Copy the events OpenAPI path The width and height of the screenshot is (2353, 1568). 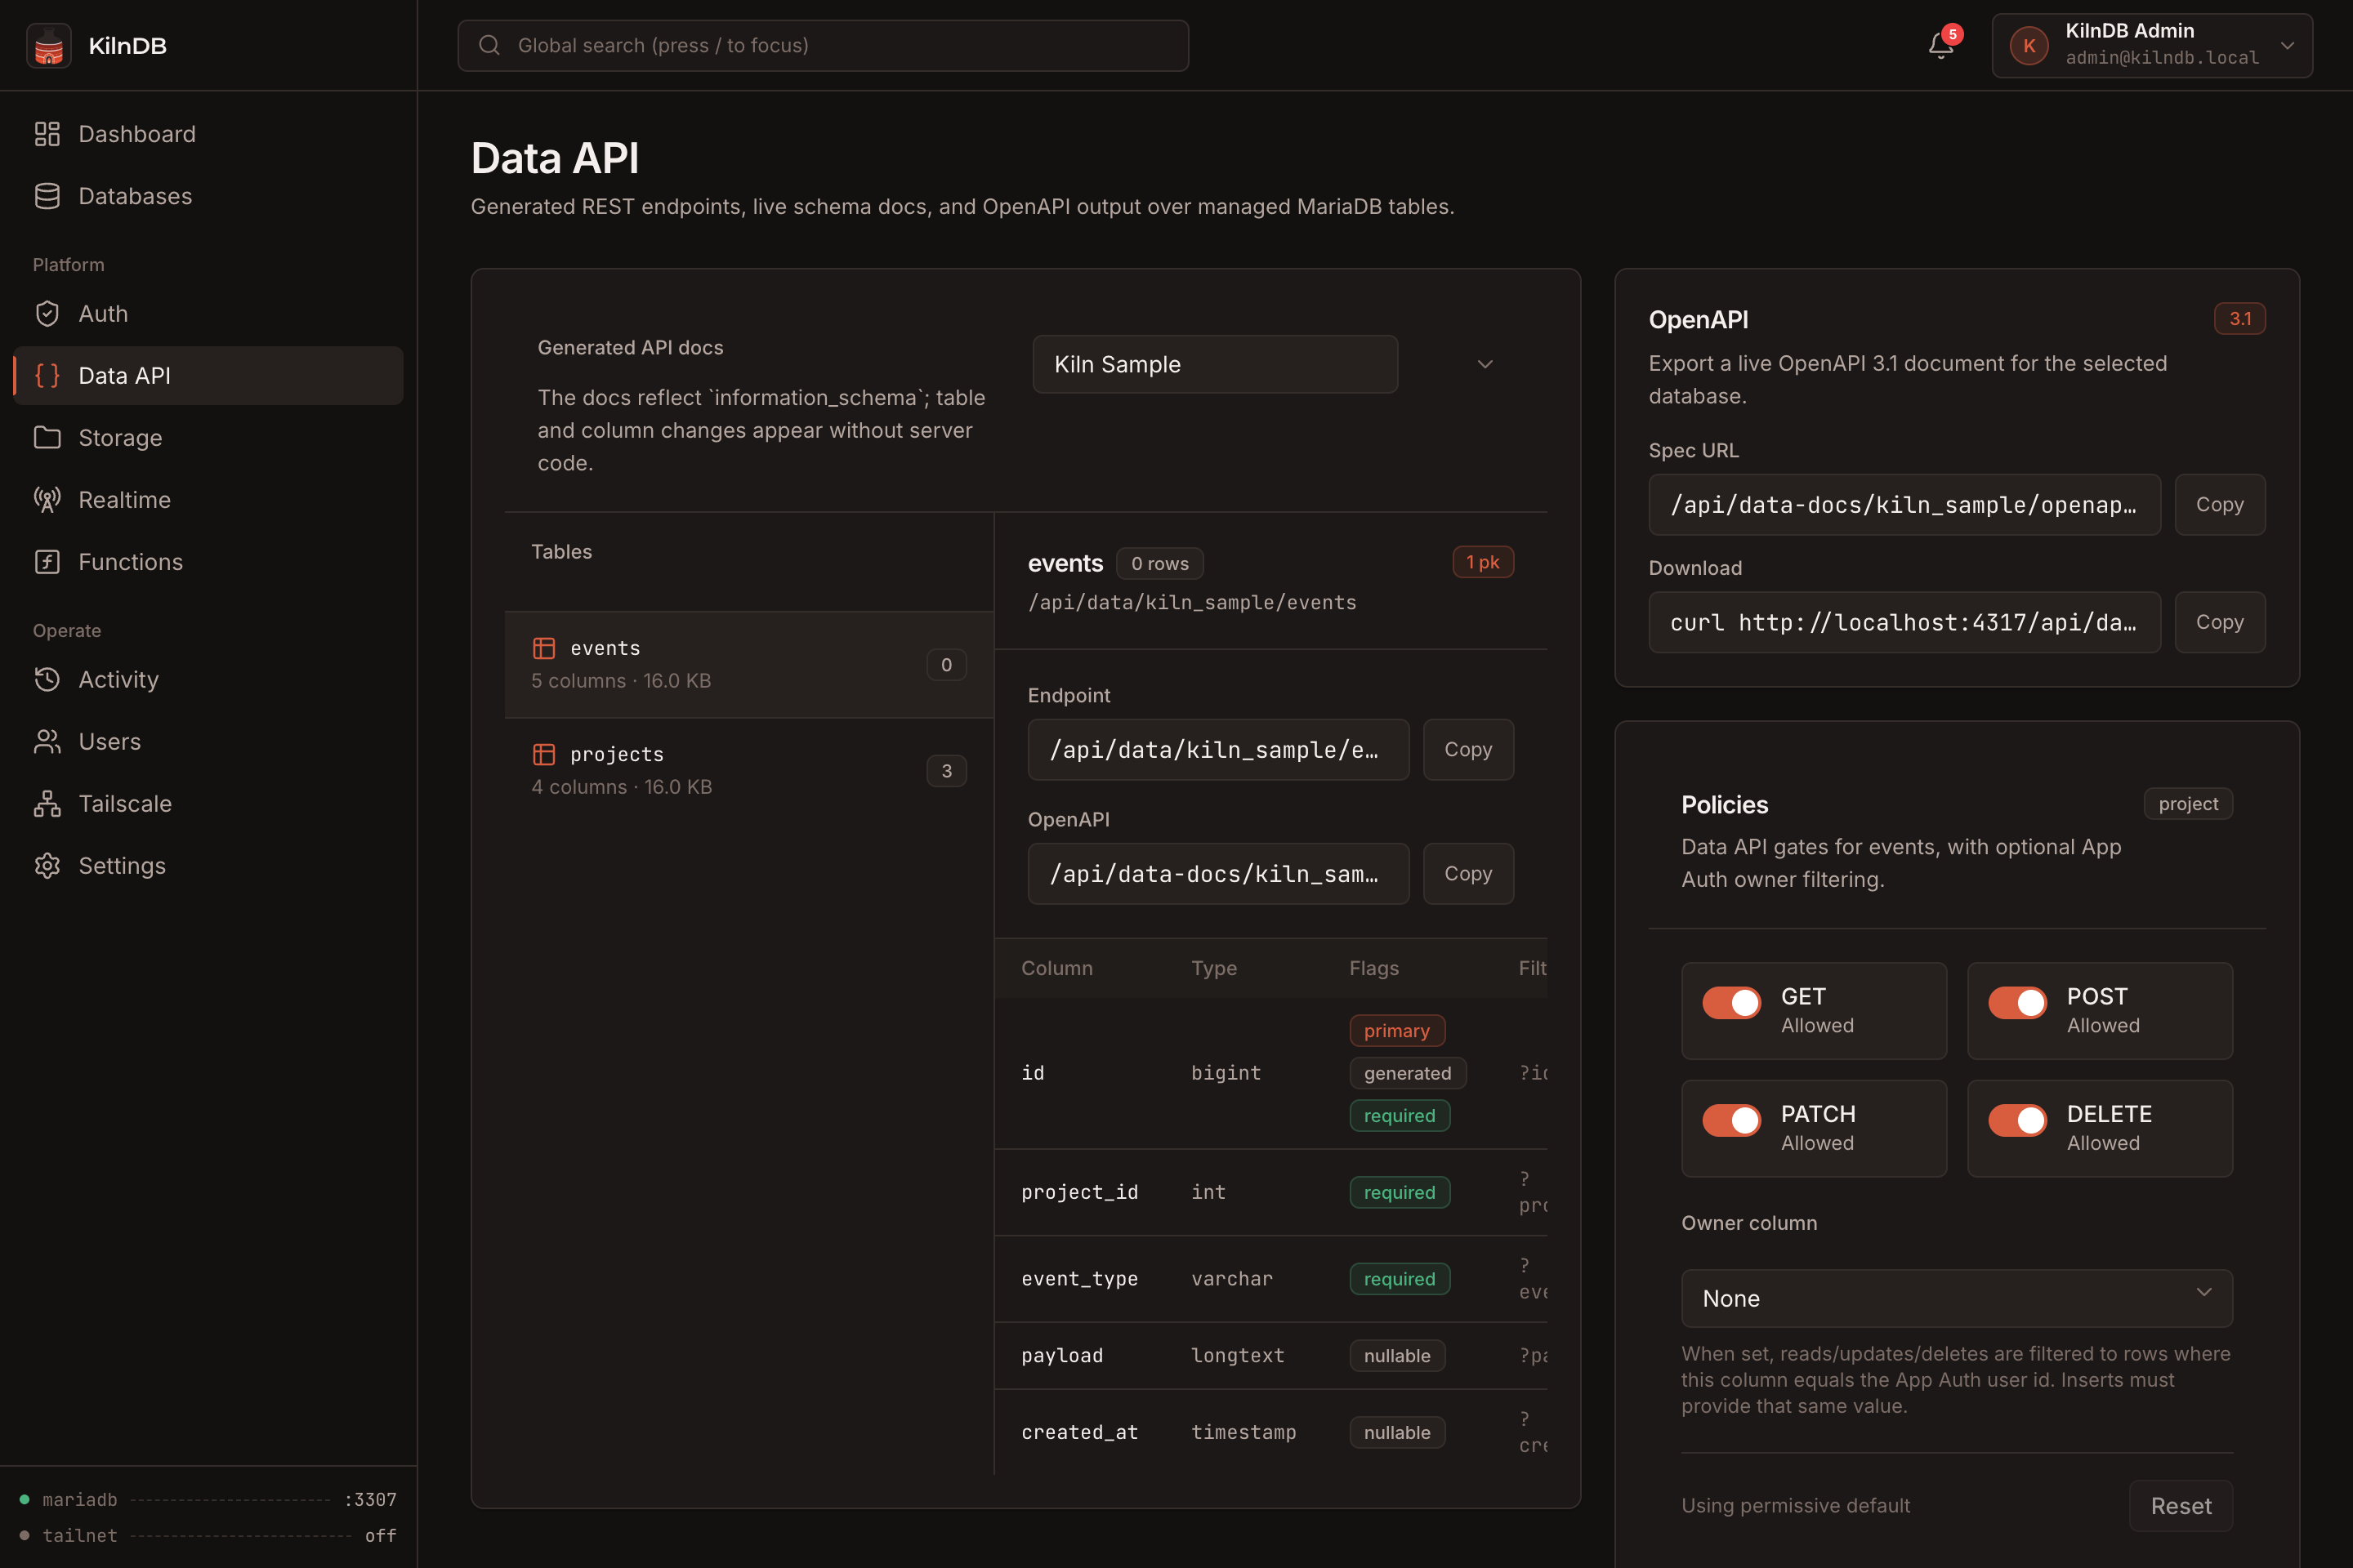pos(1467,874)
